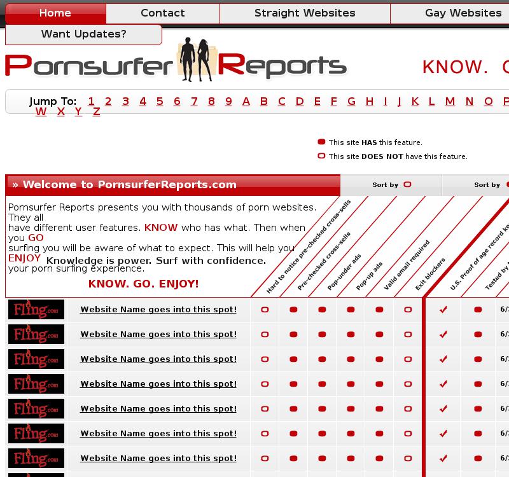Screen dimensions: 509x477
Task: Jump to sites starting with 2
Action: click(108, 102)
